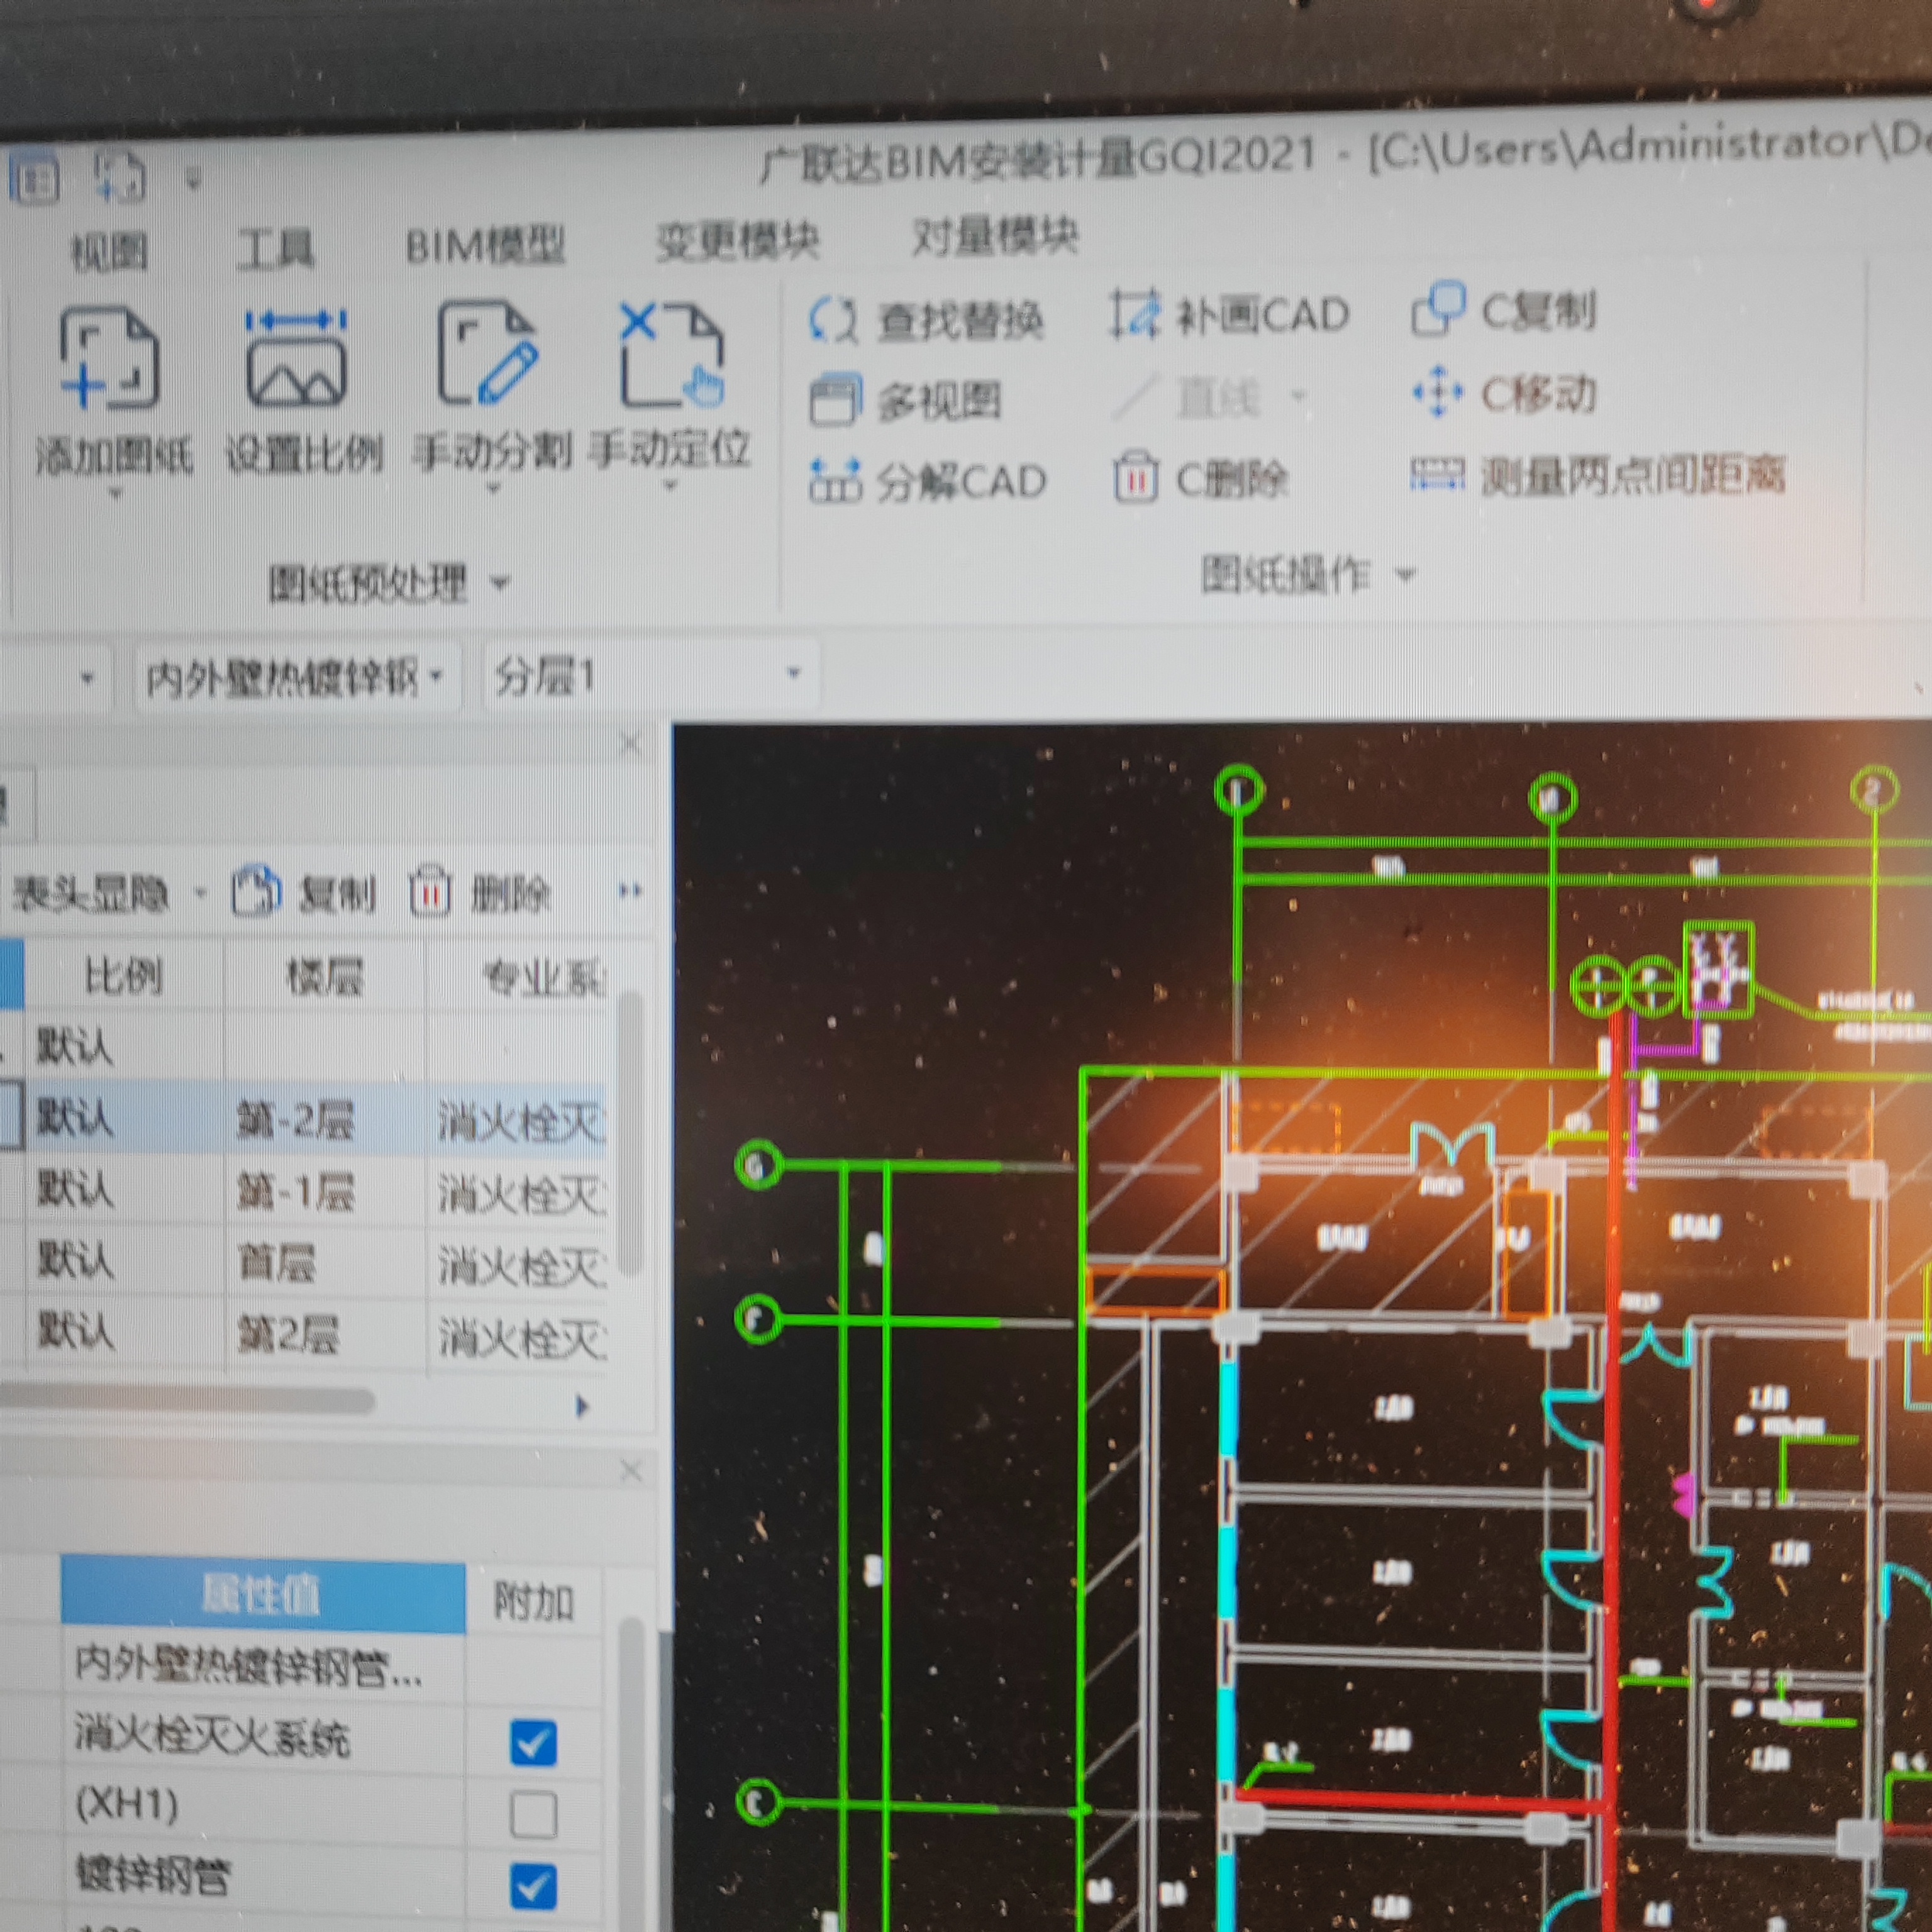Click the 比例 column header
This screenshot has height=1932, width=1932.
pos(124,975)
